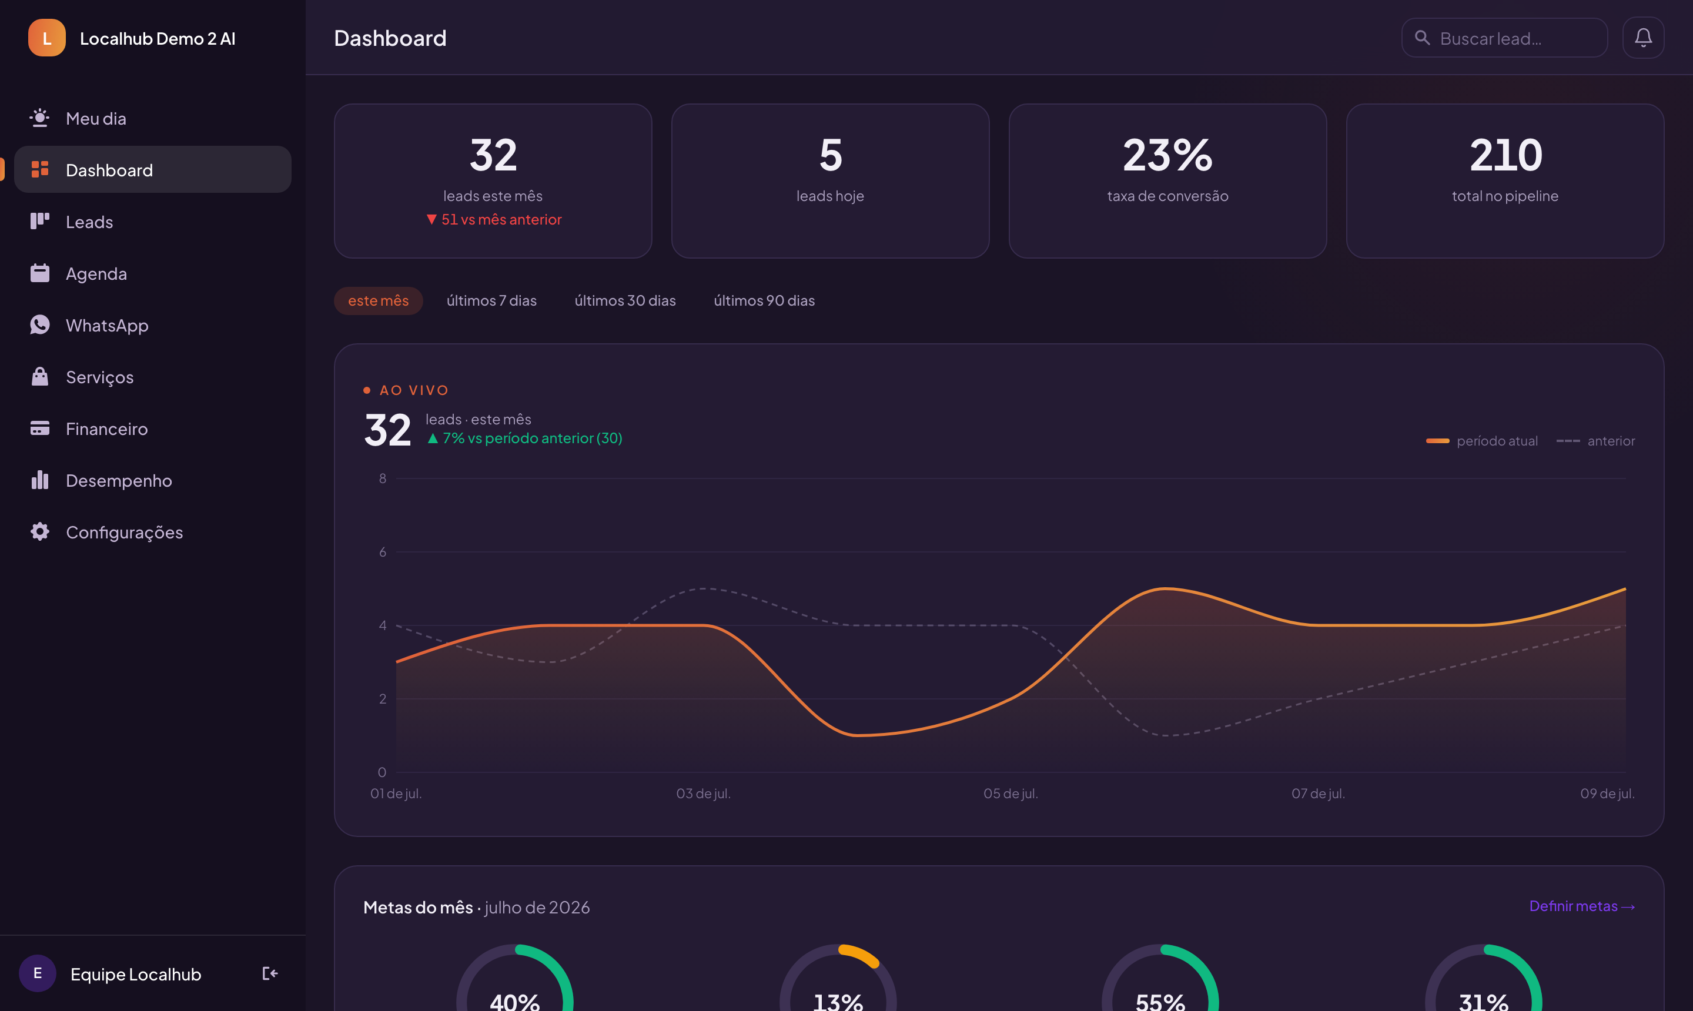The width and height of the screenshot is (1693, 1011).
Task: Navigate to Financeiro
Action: coord(153,428)
